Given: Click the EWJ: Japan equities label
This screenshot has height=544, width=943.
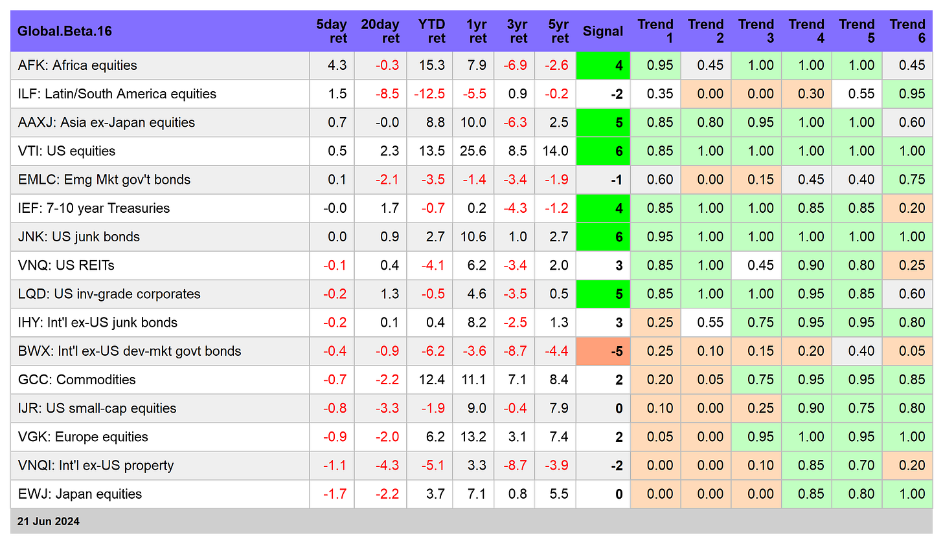Looking at the screenshot, I should tap(80, 494).
